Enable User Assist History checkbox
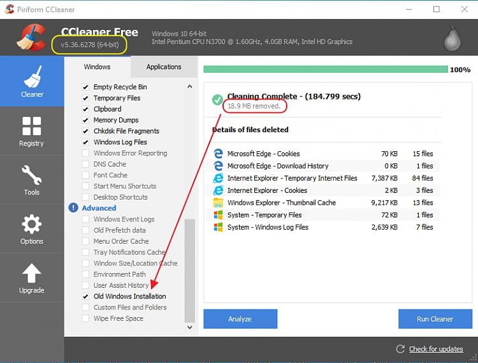 coord(85,285)
